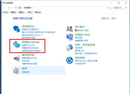Open the View by 类别 dropdown
Image resolution: width=130 pixels, height=94 pixels.
coord(114,18)
